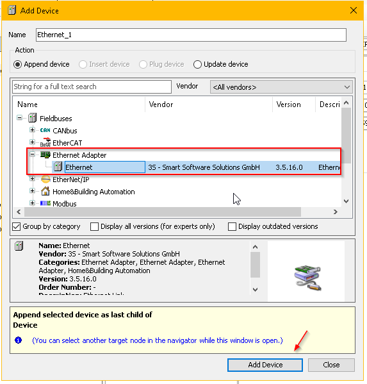Click the Home&Building Automation house icon
The image size is (367, 384).
point(45,191)
